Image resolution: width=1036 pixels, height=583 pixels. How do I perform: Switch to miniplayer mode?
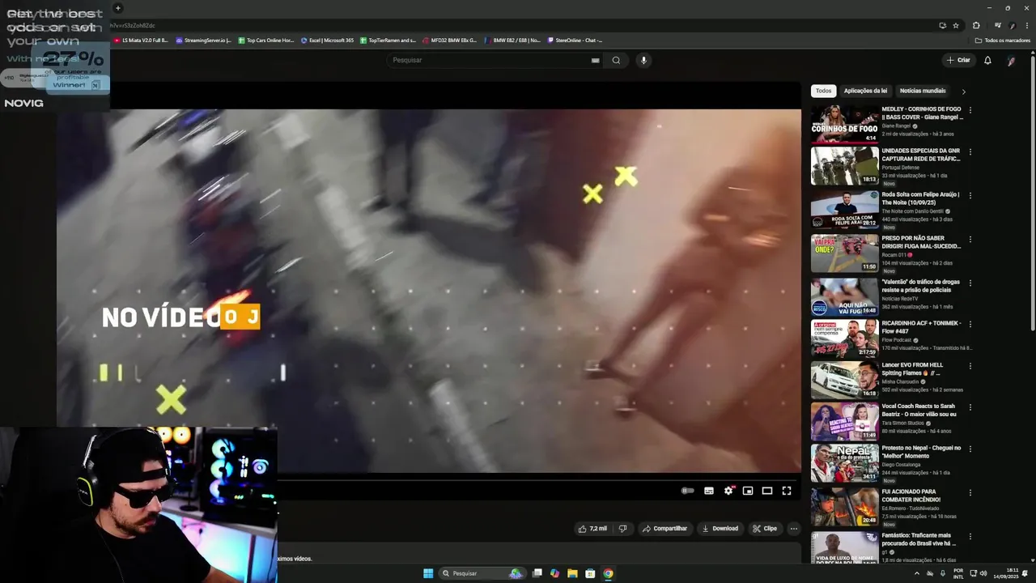click(x=748, y=491)
